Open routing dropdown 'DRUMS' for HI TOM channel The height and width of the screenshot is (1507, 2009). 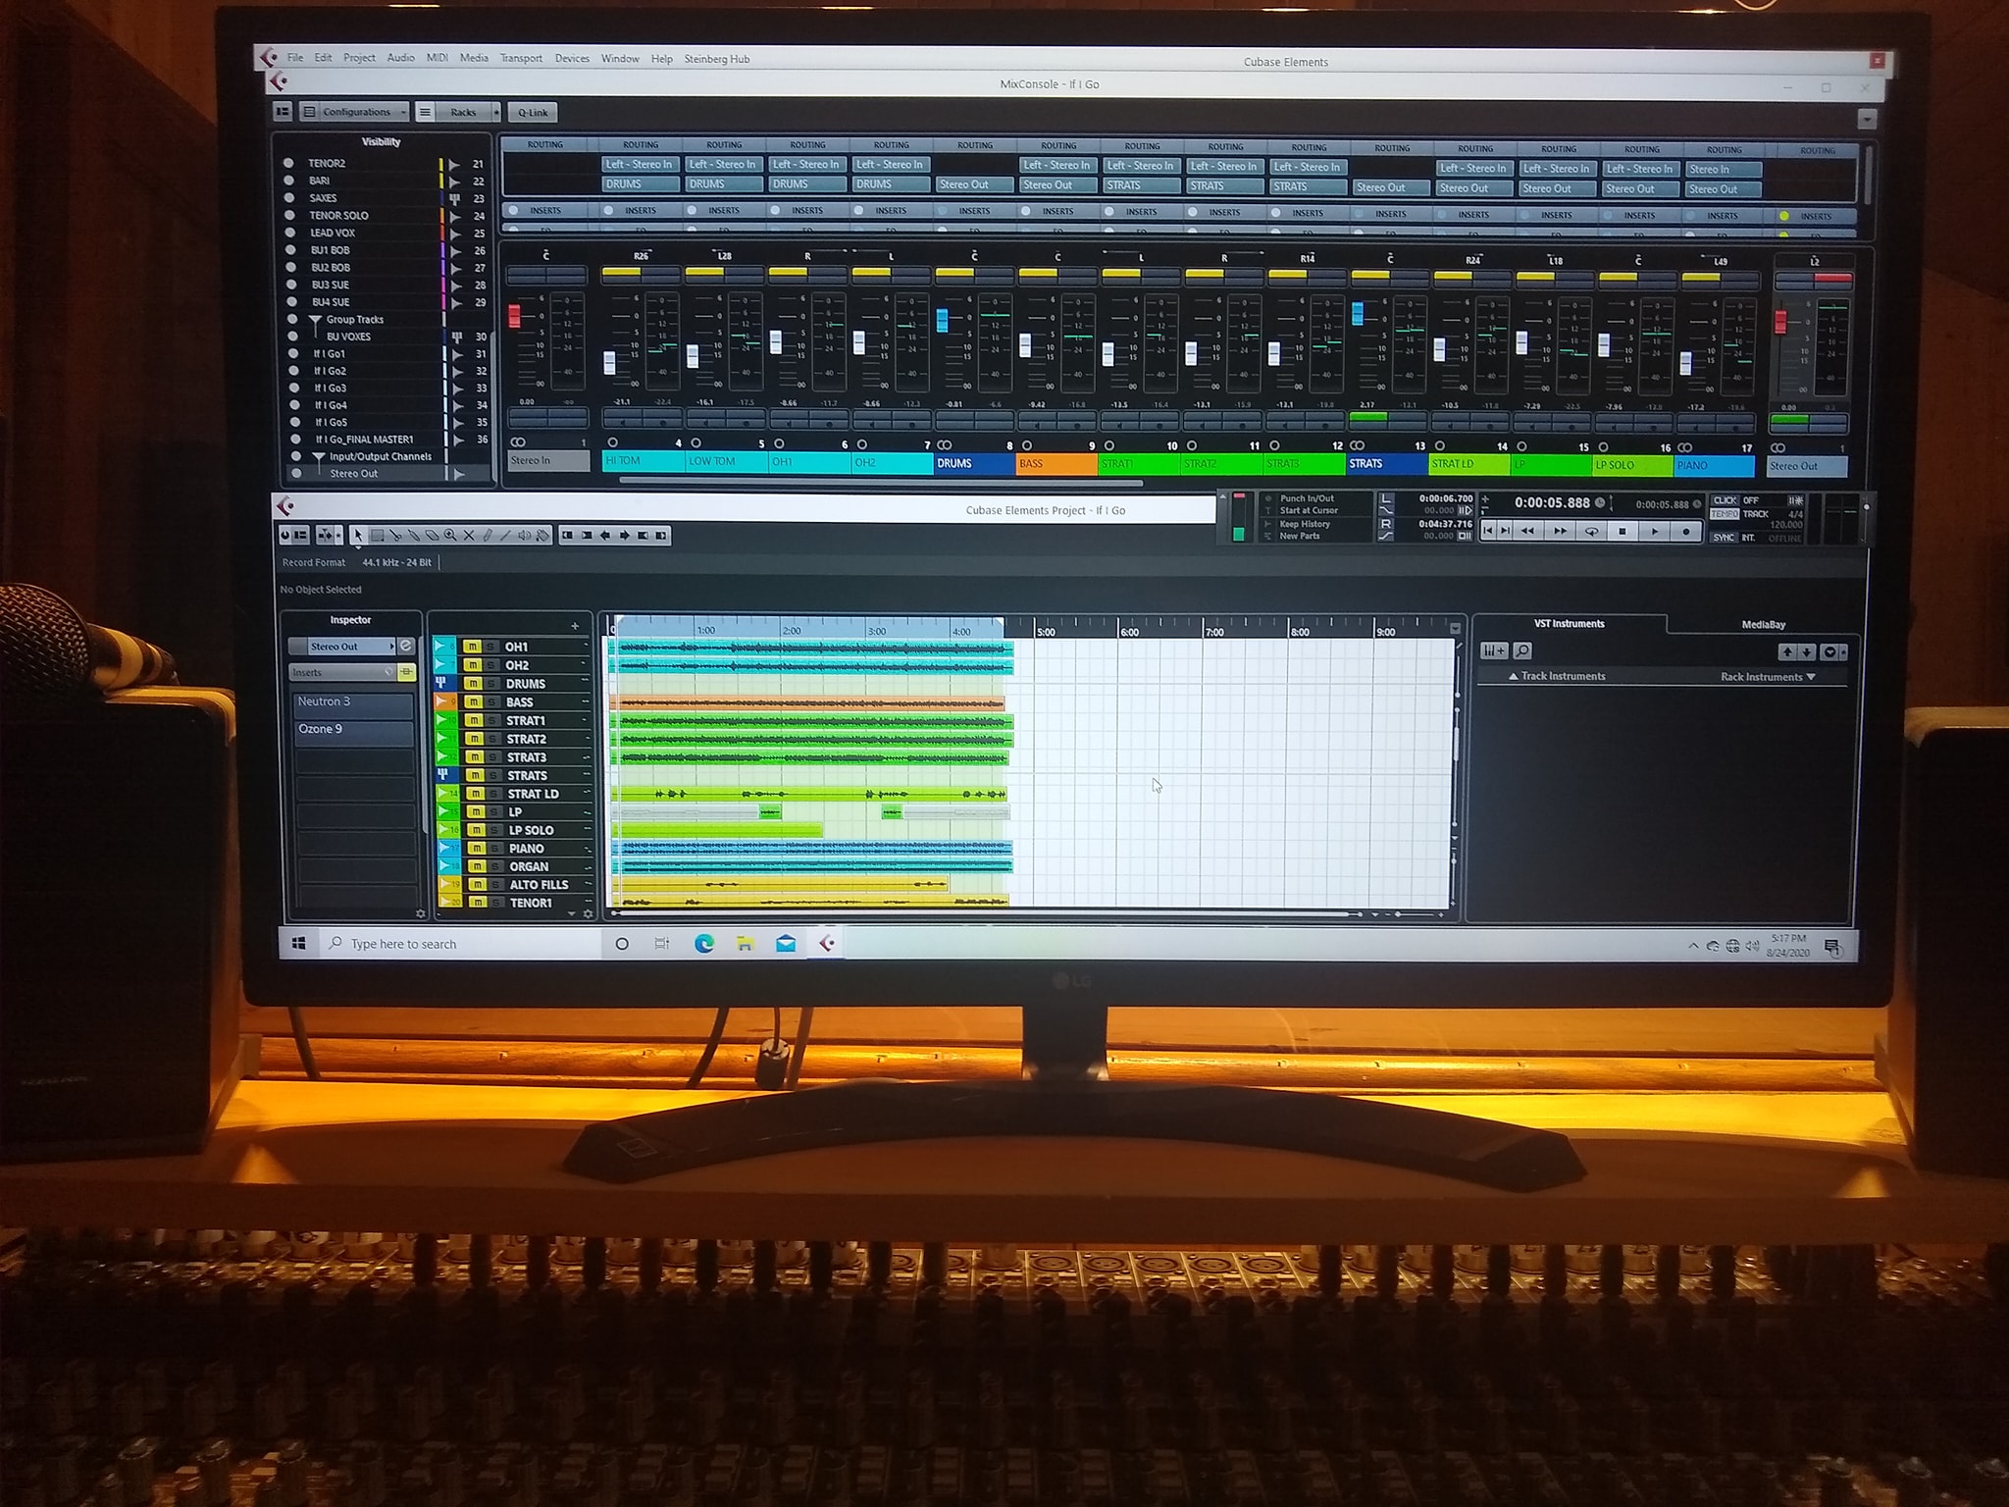[x=640, y=183]
